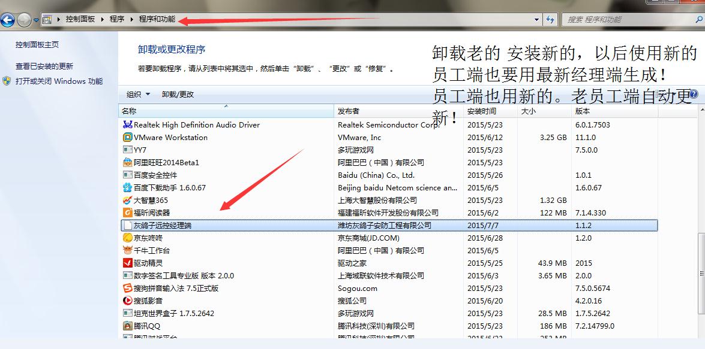
Task: Refresh the 程序和功能 view
Action: pyautogui.click(x=550, y=19)
